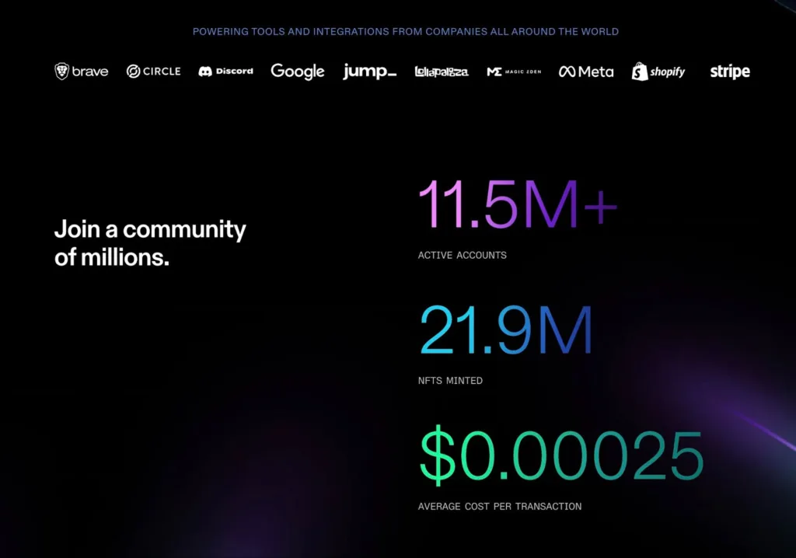Click the jump_ logo
Screen dimensions: 796x558
tap(369, 71)
